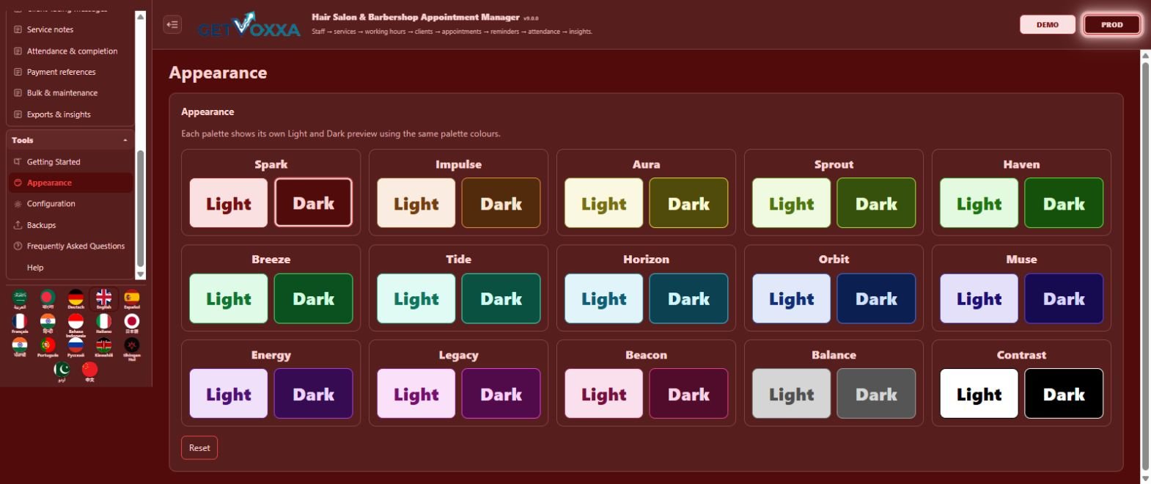This screenshot has height=484, width=1151.
Task: Apply Sprout Light theme
Action: [x=792, y=203]
